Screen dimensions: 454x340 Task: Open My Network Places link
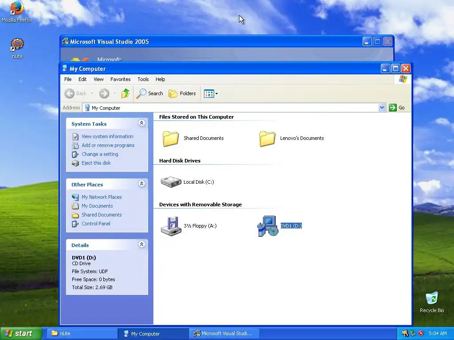click(102, 197)
